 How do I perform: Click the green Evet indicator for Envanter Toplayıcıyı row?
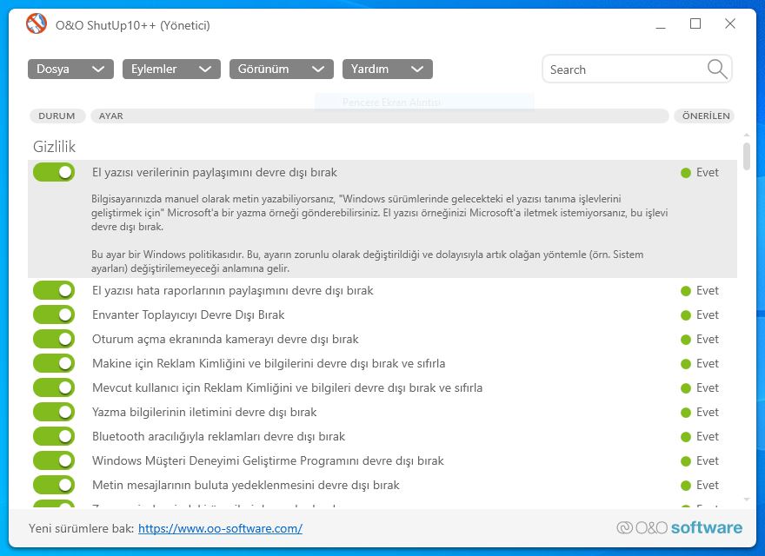tap(686, 315)
